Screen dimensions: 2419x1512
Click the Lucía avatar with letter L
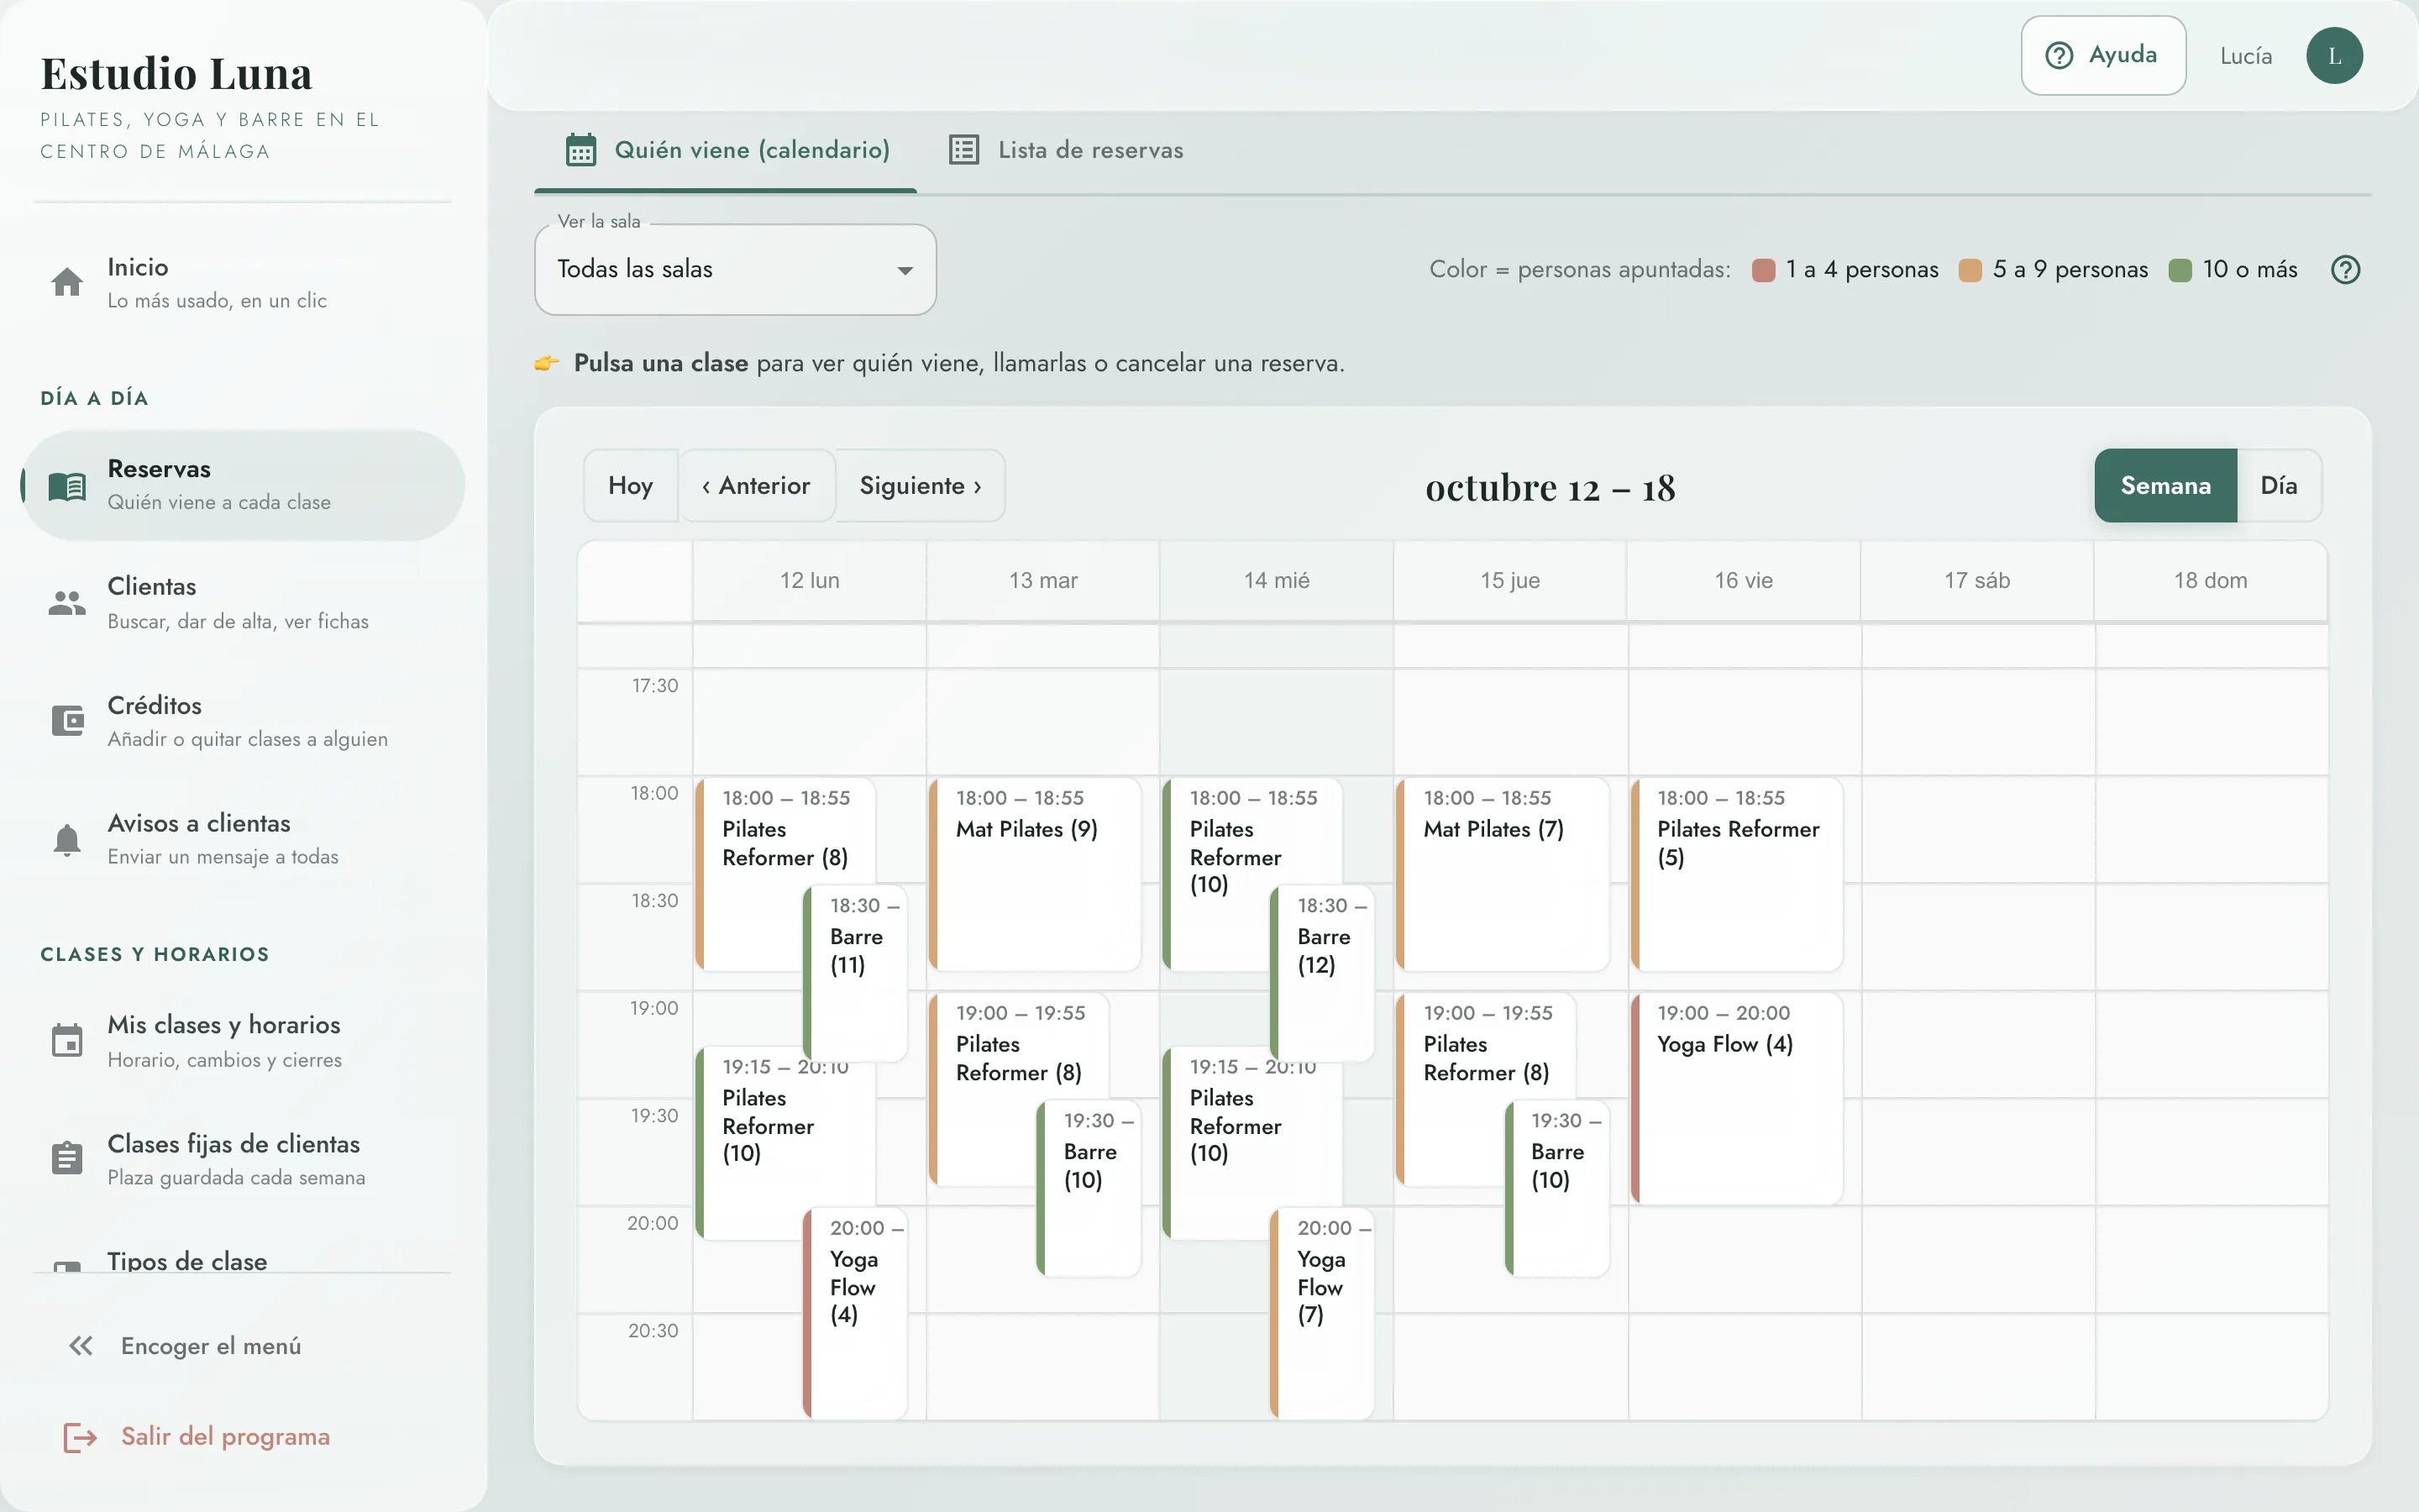click(x=2334, y=56)
